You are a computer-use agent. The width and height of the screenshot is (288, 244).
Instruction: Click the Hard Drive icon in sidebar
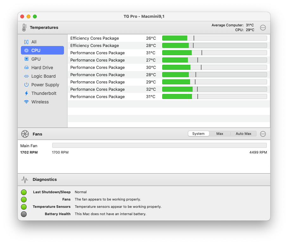pos(26,68)
